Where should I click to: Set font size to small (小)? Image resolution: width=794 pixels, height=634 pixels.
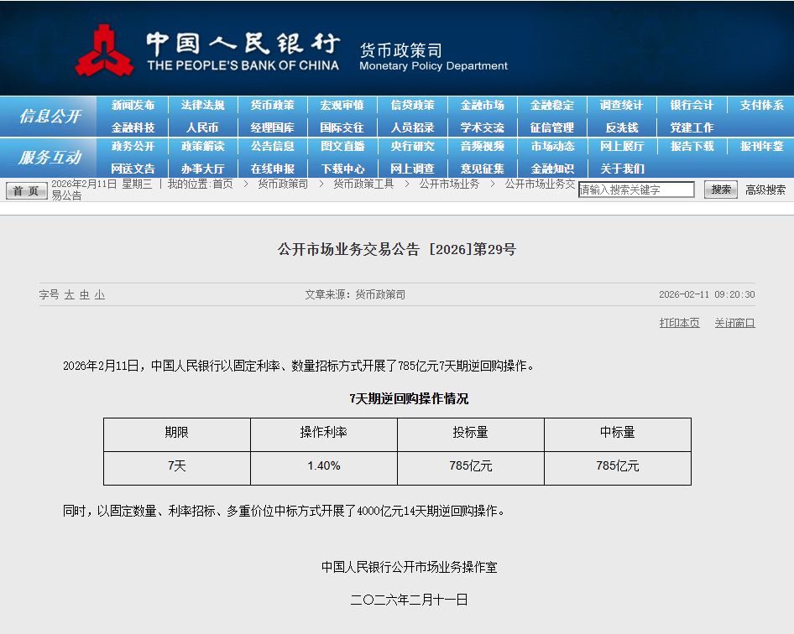[x=100, y=295]
